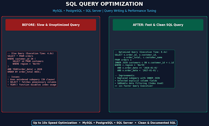209x126 pixels.
Task: Click the 'SELECT * FROM orders' line
Action: coord(20,56)
